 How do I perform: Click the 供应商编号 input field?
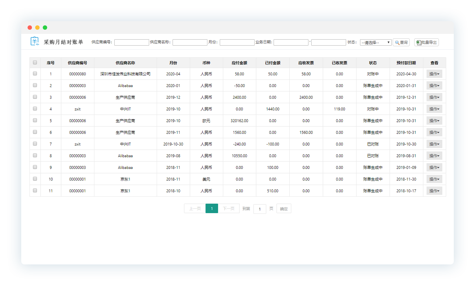[131, 42]
